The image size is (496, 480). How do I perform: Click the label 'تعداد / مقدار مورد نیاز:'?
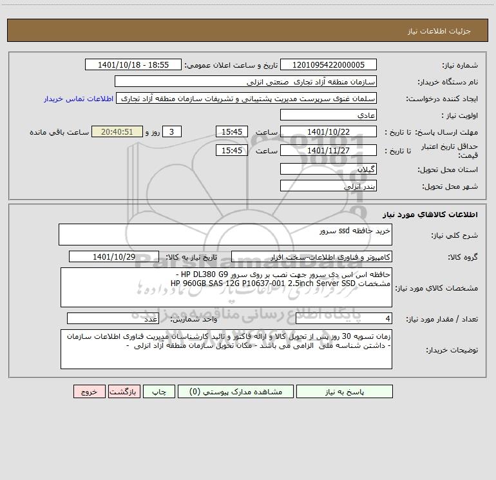442,320
